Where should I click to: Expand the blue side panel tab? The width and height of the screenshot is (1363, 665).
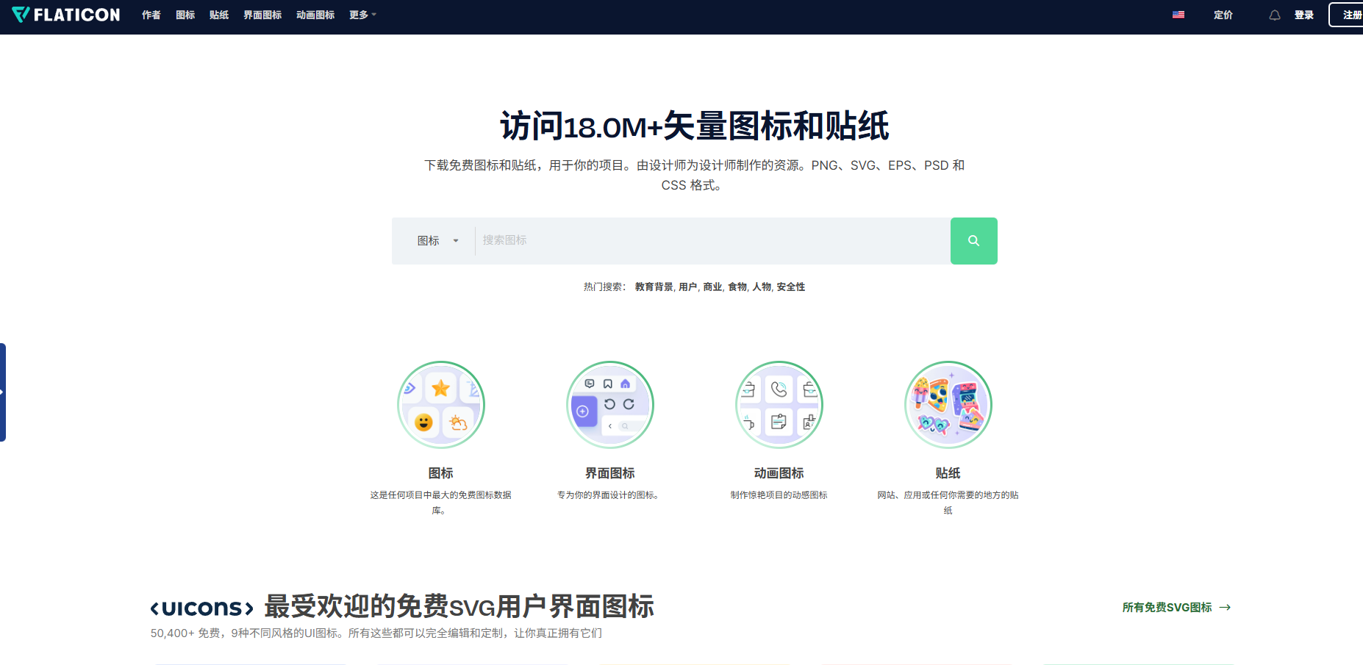click(x=3, y=392)
